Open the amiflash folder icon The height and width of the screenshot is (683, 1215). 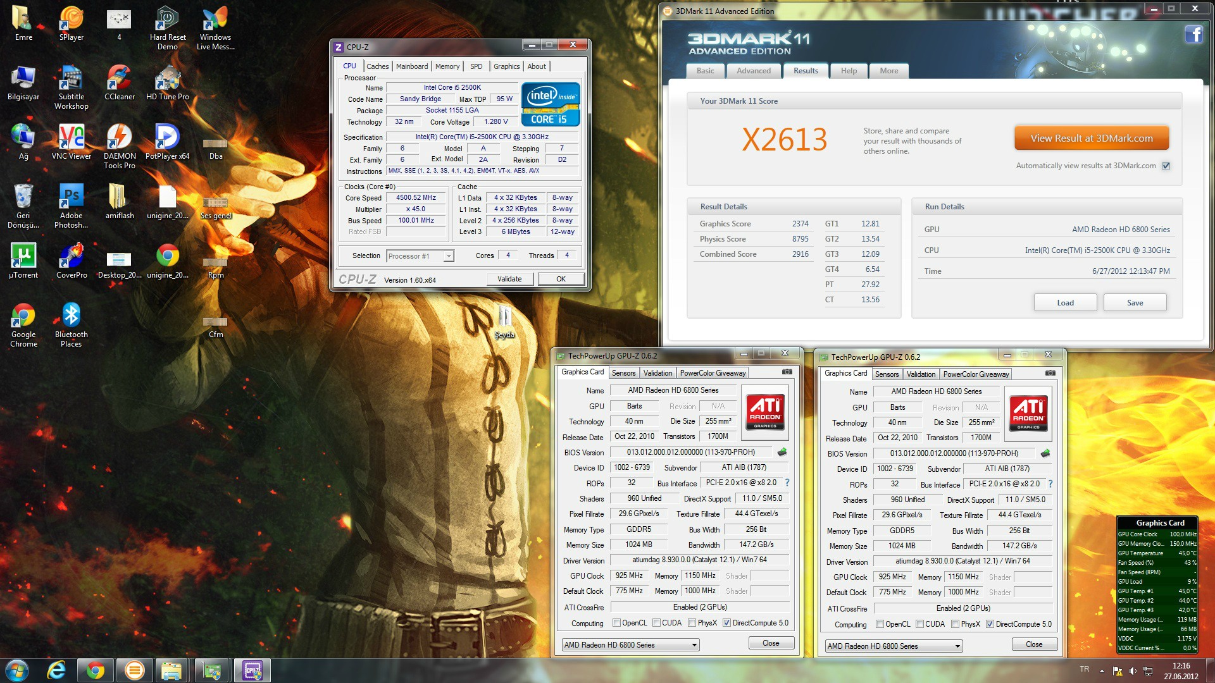tap(120, 202)
